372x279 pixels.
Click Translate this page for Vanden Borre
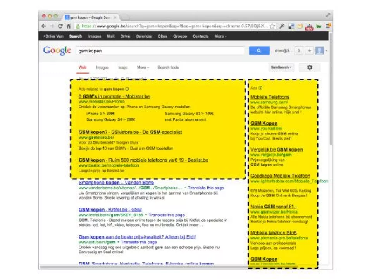coord(206,188)
